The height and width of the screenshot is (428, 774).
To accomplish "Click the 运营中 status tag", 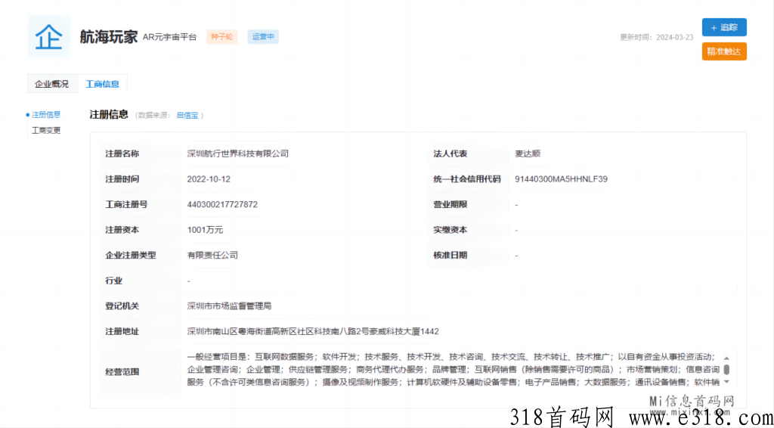I will 263,36.
